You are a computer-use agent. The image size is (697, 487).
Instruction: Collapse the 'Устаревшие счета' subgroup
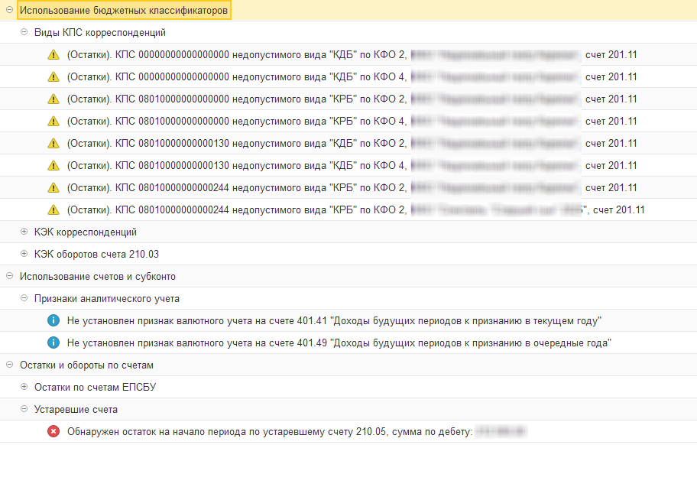(24, 410)
